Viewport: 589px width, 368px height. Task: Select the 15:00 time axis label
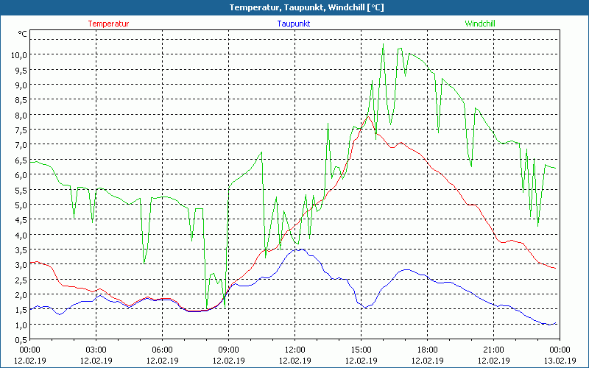coord(361,350)
